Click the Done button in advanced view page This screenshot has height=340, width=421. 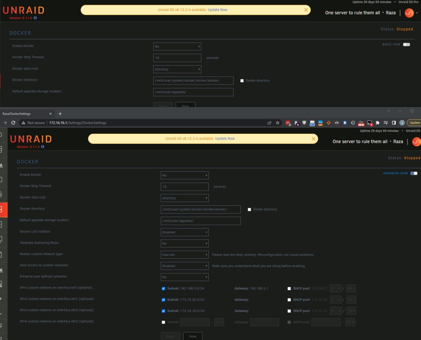click(x=193, y=336)
